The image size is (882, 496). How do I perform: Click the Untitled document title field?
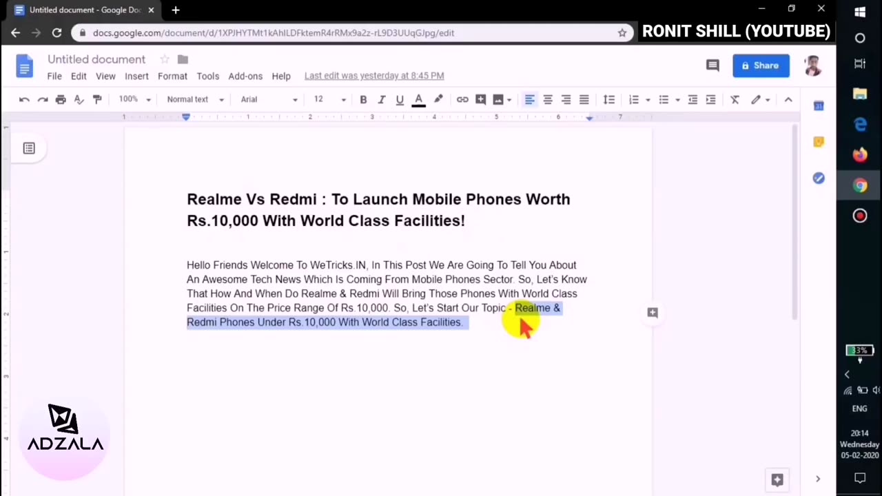(96, 59)
